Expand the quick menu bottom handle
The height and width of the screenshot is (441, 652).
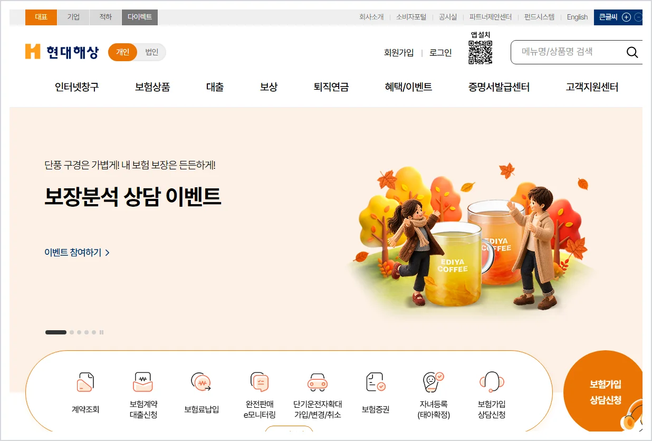click(289, 429)
